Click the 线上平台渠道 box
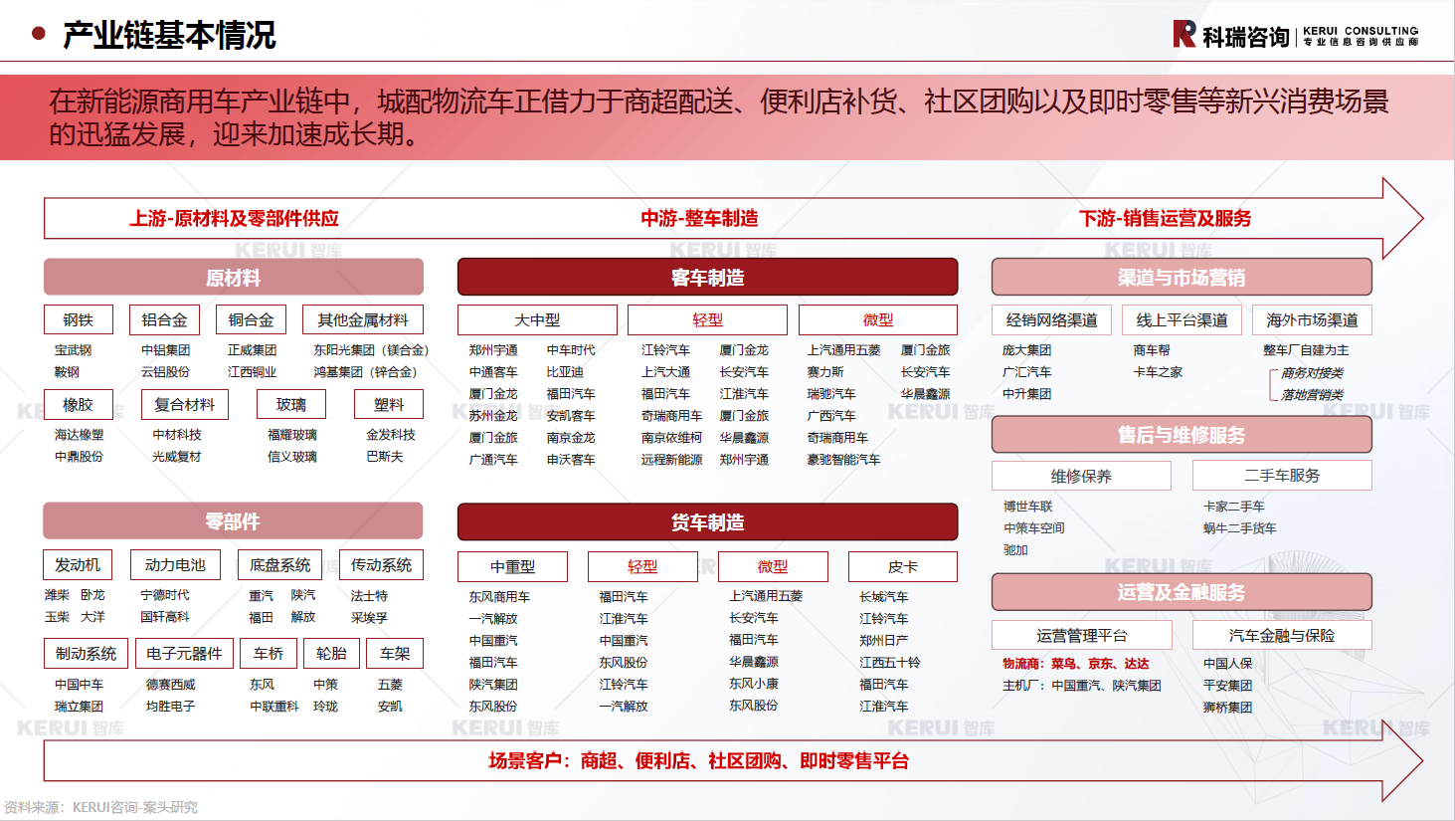Image resolution: width=1455 pixels, height=821 pixels. (x=1182, y=319)
